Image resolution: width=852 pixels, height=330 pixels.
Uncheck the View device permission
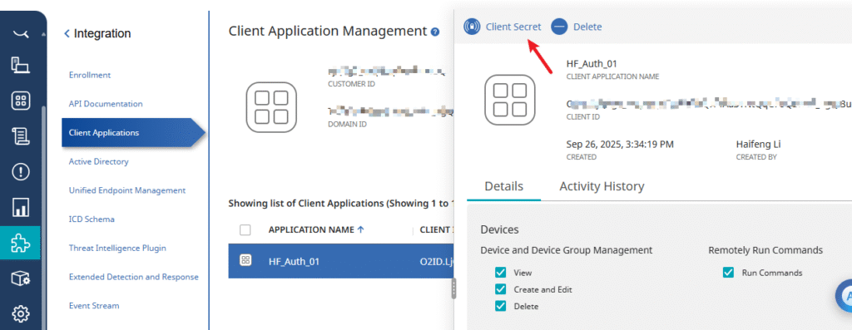pyautogui.click(x=500, y=273)
